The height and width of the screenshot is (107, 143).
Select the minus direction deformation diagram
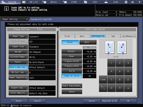point(110,47)
